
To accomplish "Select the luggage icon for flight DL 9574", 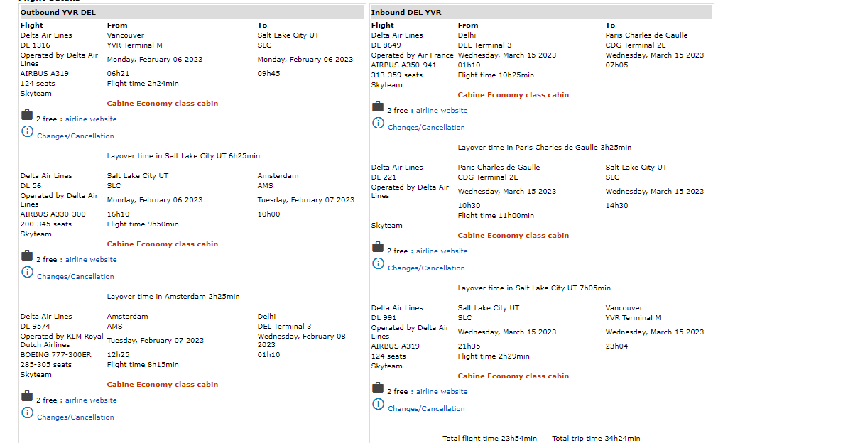I will pyautogui.click(x=27, y=396).
